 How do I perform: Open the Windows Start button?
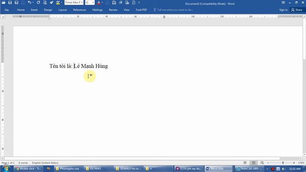pos(6,169)
